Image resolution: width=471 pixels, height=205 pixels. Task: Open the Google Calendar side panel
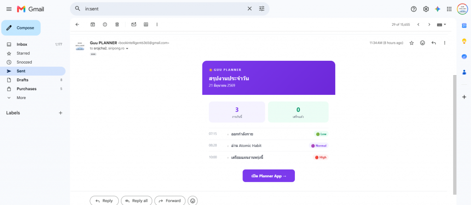click(x=464, y=26)
